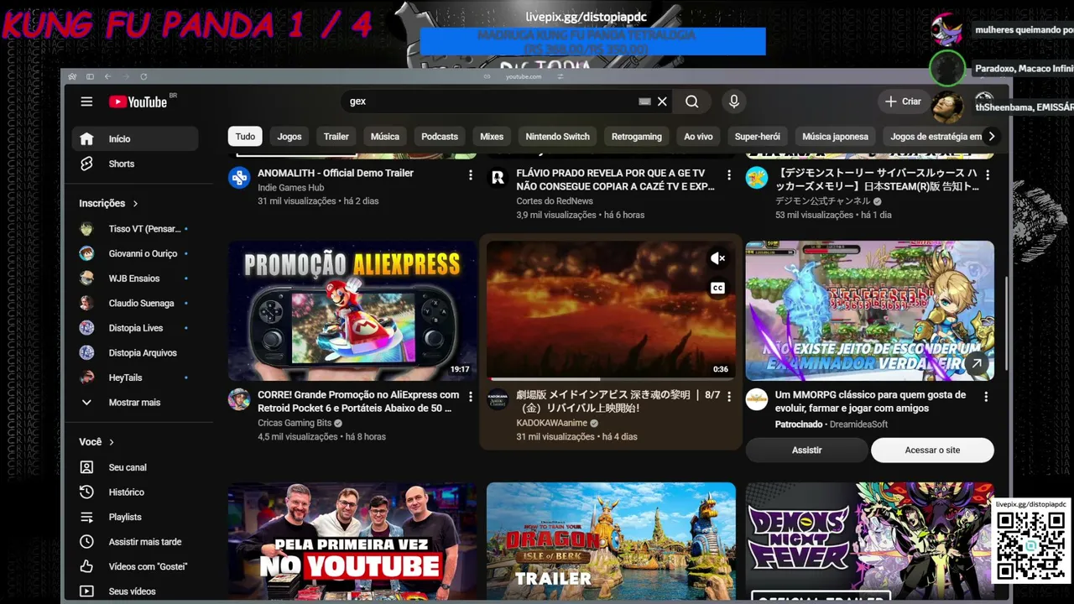This screenshot has width=1074, height=604.
Task: Select the Início sidebar item
Action: [135, 139]
